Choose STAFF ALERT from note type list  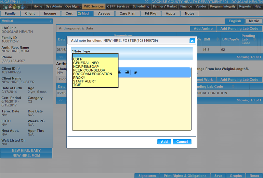point(84,81)
